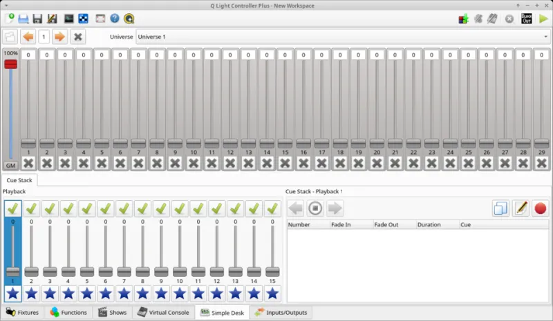Reset channel 10 with X button
Screen dimensions: 553x321
click(194, 163)
